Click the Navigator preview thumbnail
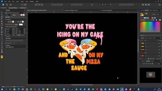 (x=151, y=75)
